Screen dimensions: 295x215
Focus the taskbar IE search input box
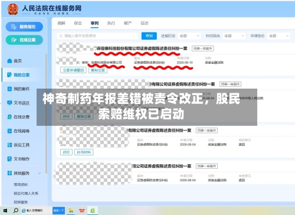[x=37, y=211]
